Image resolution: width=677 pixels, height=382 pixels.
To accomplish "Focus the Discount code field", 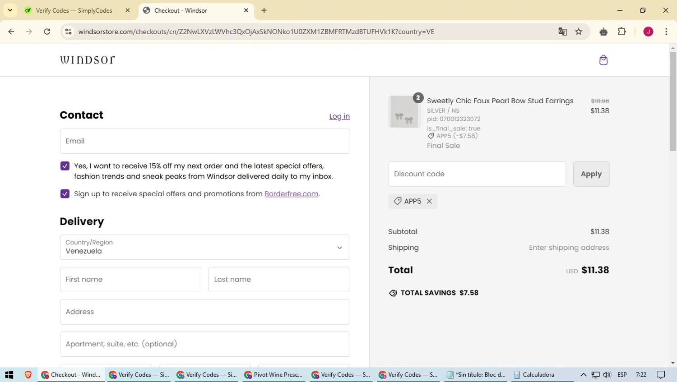I will pyautogui.click(x=477, y=174).
